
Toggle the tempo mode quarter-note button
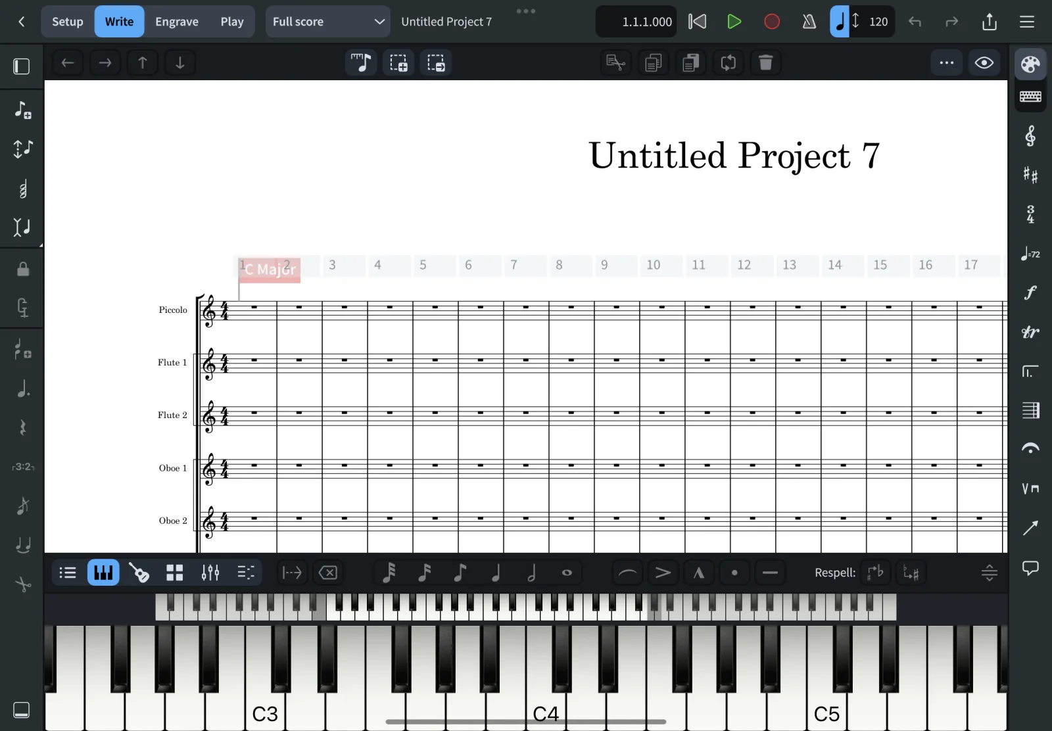point(840,22)
